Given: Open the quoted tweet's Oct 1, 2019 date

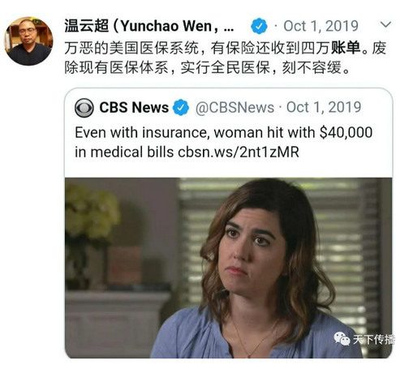Looking at the screenshot, I should pos(324,107).
